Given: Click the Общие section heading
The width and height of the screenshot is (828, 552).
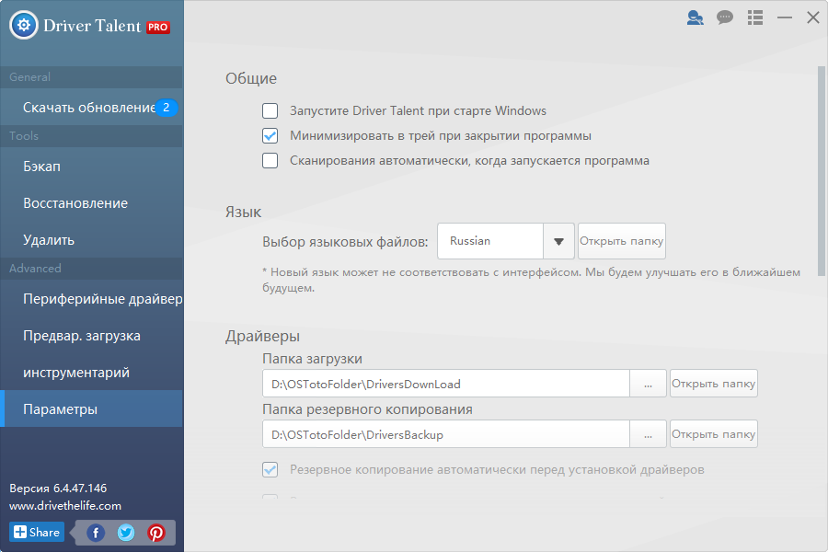Looking at the screenshot, I should [251, 78].
